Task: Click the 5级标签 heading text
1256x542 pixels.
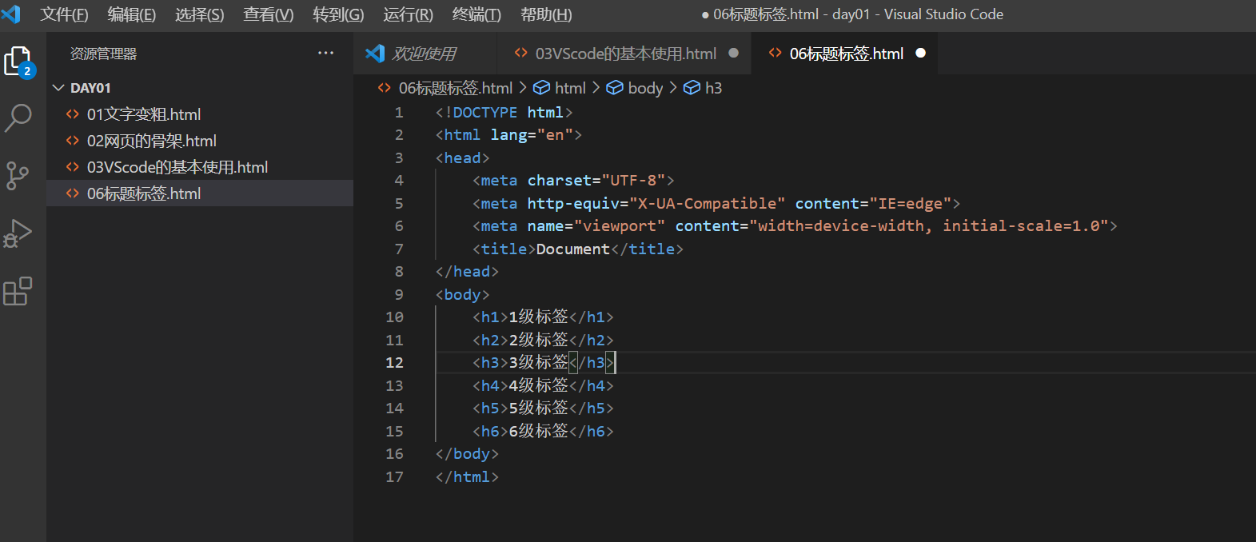Action: click(x=539, y=408)
